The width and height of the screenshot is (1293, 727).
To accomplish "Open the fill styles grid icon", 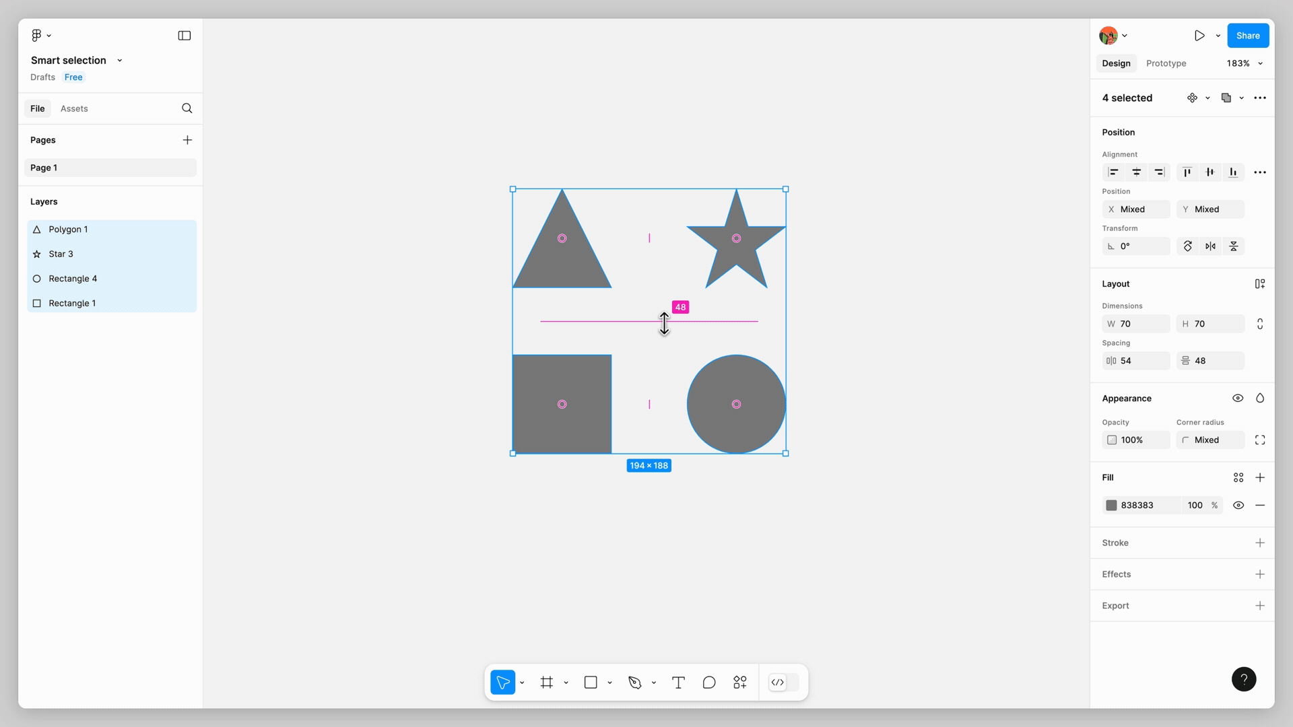I will [1238, 478].
